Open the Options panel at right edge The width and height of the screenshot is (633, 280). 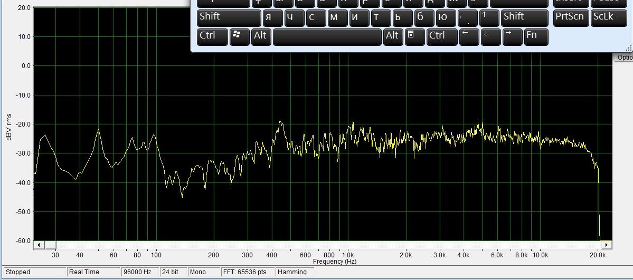[625, 57]
